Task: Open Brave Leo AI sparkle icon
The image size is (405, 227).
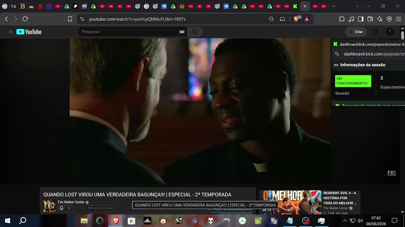Action: 380,19
